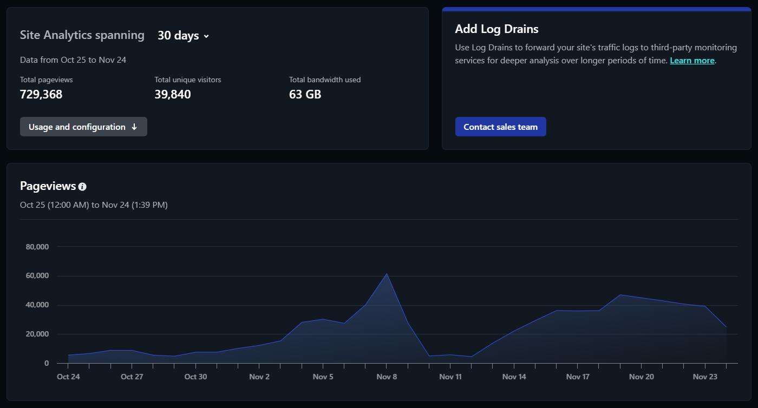Click the Usage and configuration button
The height and width of the screenshot is (408, 758).
[83, 127]
